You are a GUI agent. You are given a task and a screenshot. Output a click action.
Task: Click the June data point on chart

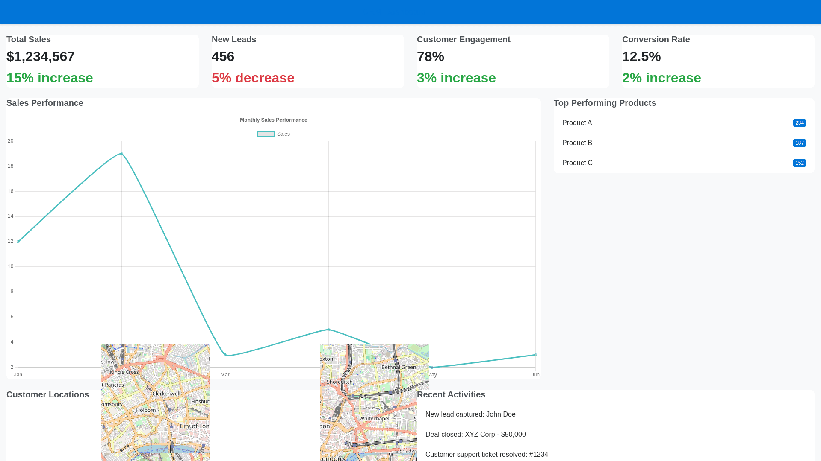[x=535, y=355]
